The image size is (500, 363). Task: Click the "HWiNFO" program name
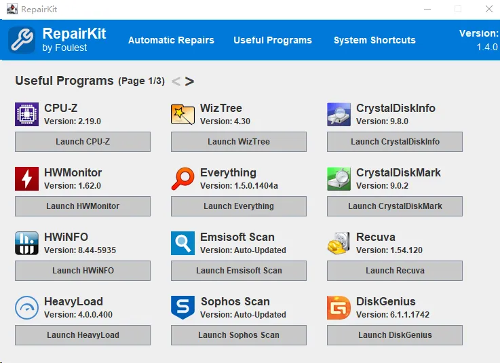[x=66, y=237]
